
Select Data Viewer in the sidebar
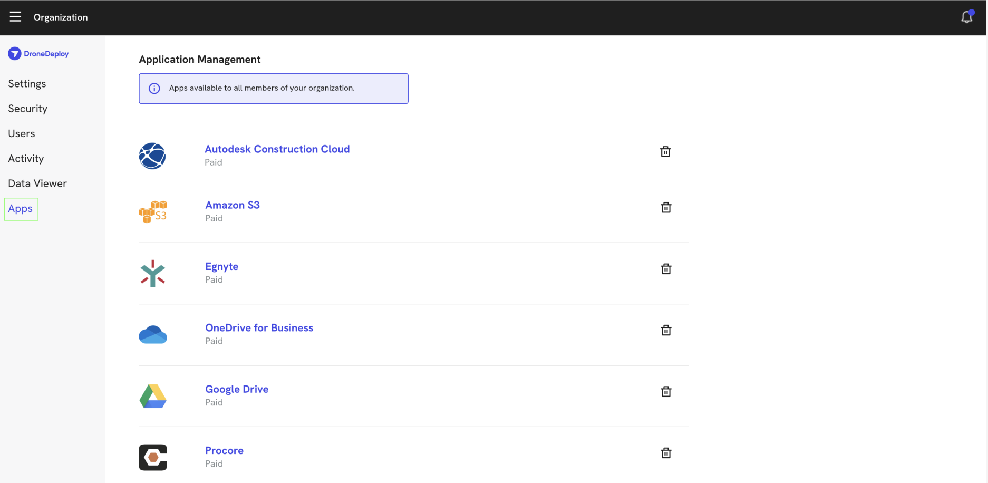37,183
